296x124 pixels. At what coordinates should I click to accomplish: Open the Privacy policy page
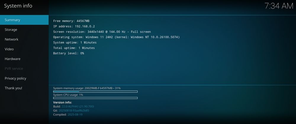coord(24,78)
